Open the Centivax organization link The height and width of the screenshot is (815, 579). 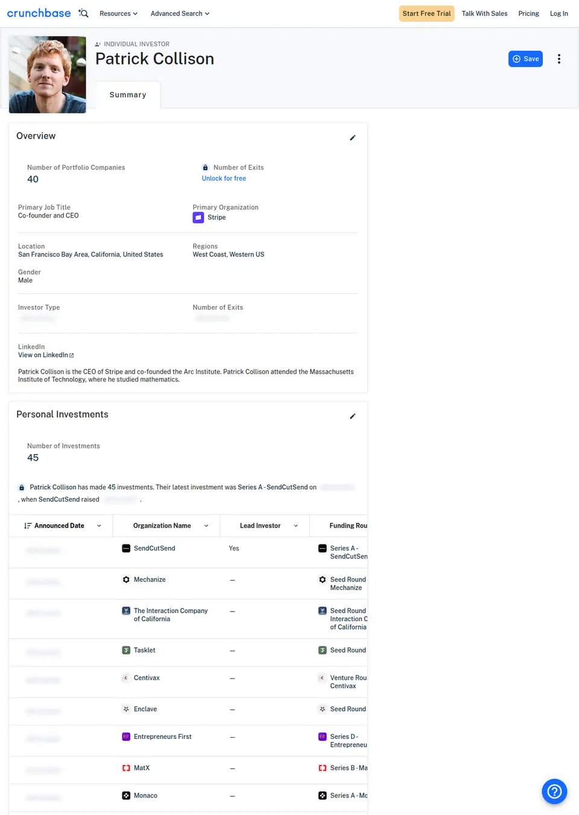tap(147, 678)
